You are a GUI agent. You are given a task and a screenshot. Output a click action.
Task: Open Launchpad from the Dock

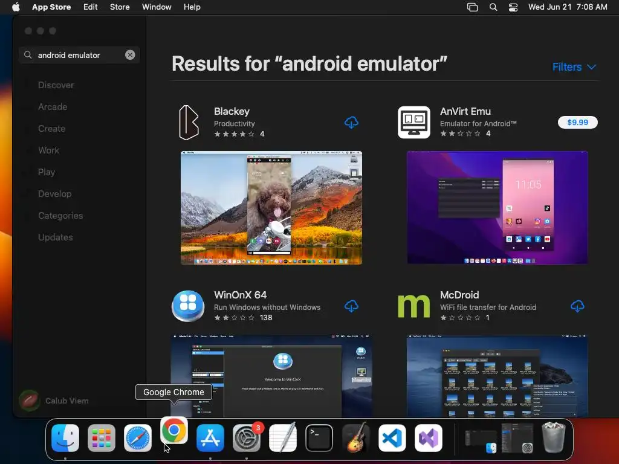point(102,438)
